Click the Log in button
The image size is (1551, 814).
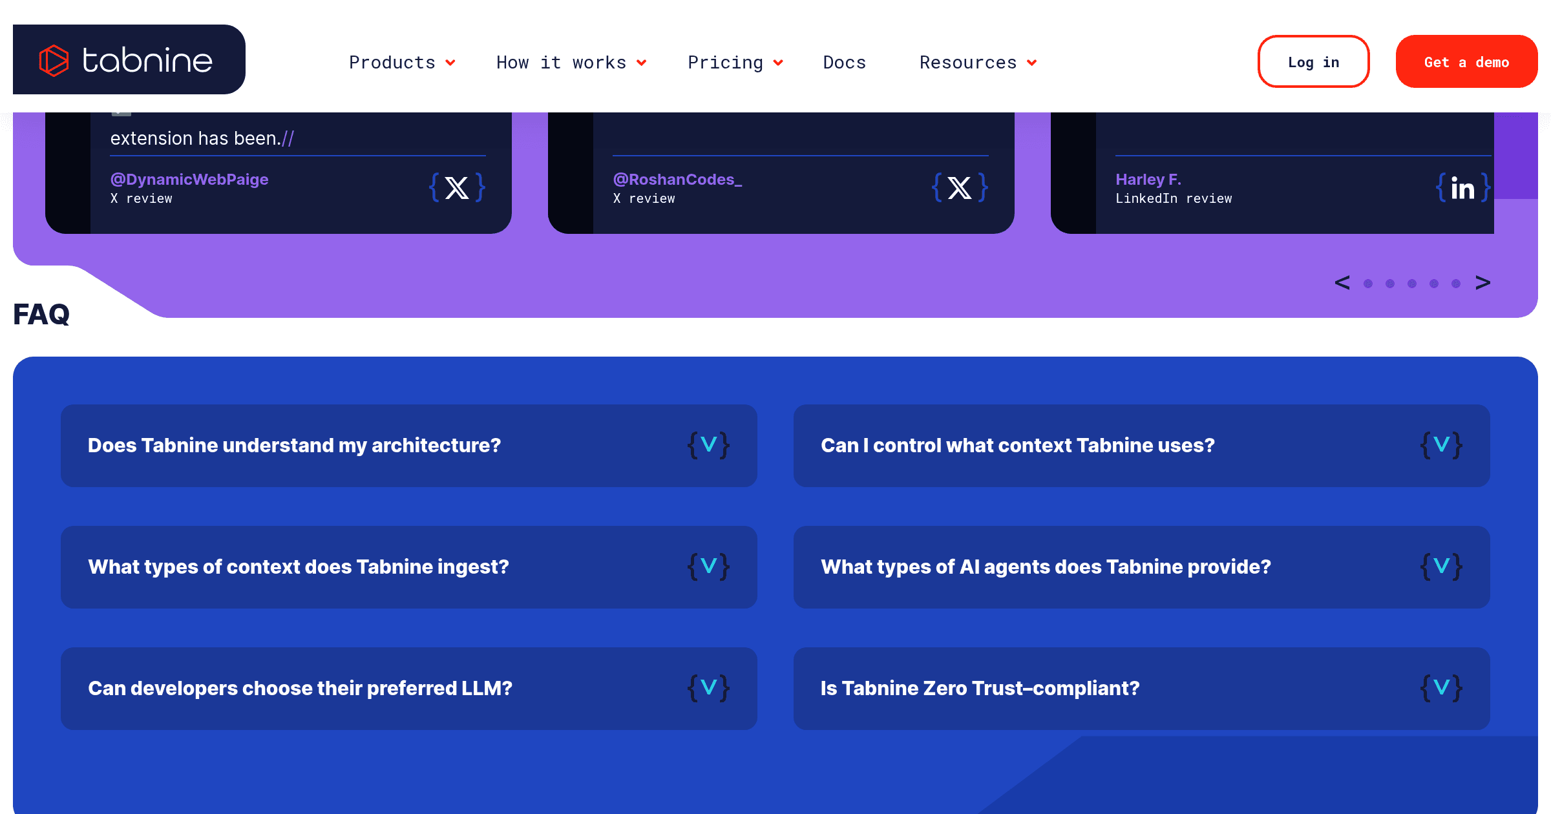pos(1313,61)
